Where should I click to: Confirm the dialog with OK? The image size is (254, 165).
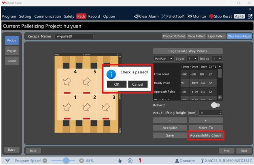tap(117, 84)
